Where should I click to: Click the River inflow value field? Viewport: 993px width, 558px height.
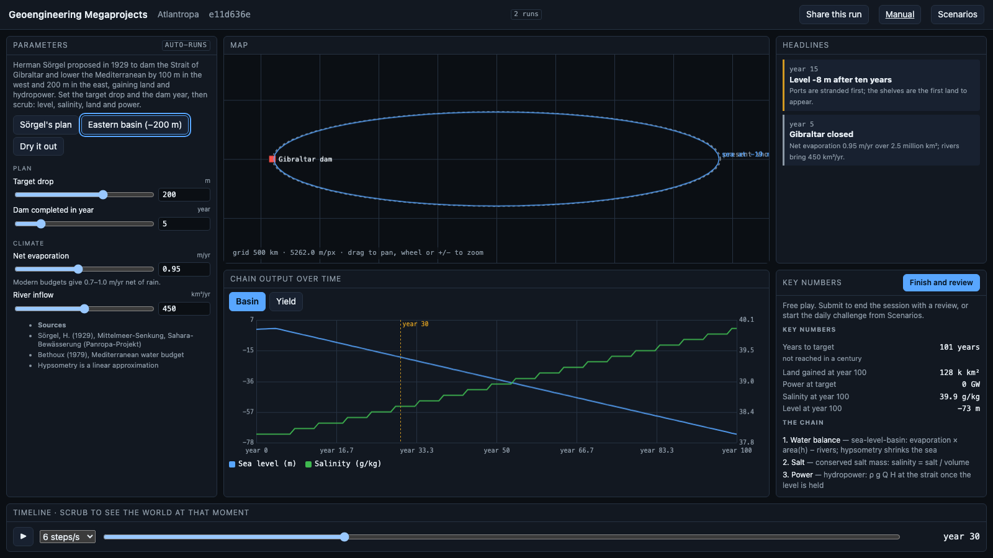pos(184,309)
